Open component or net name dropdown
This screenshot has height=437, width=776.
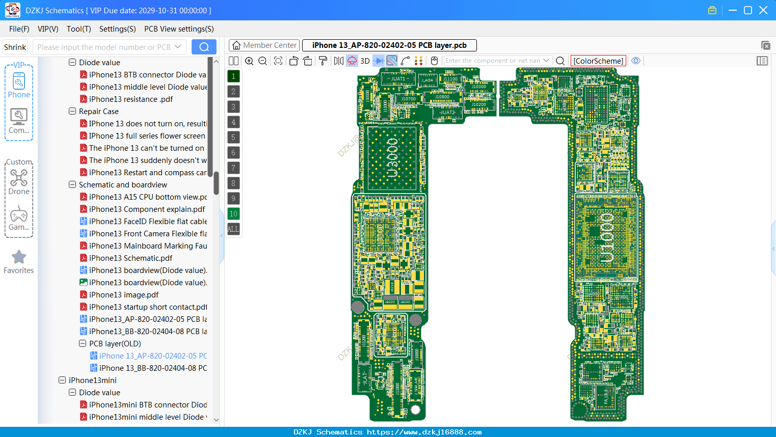(546, 61)
